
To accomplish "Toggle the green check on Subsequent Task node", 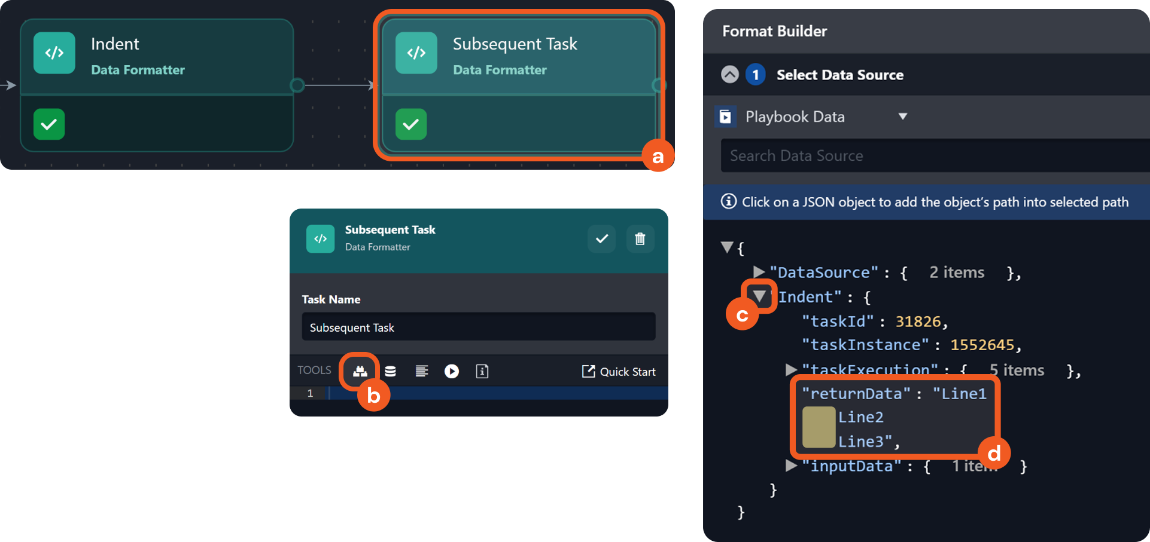I will pos(411,124).
